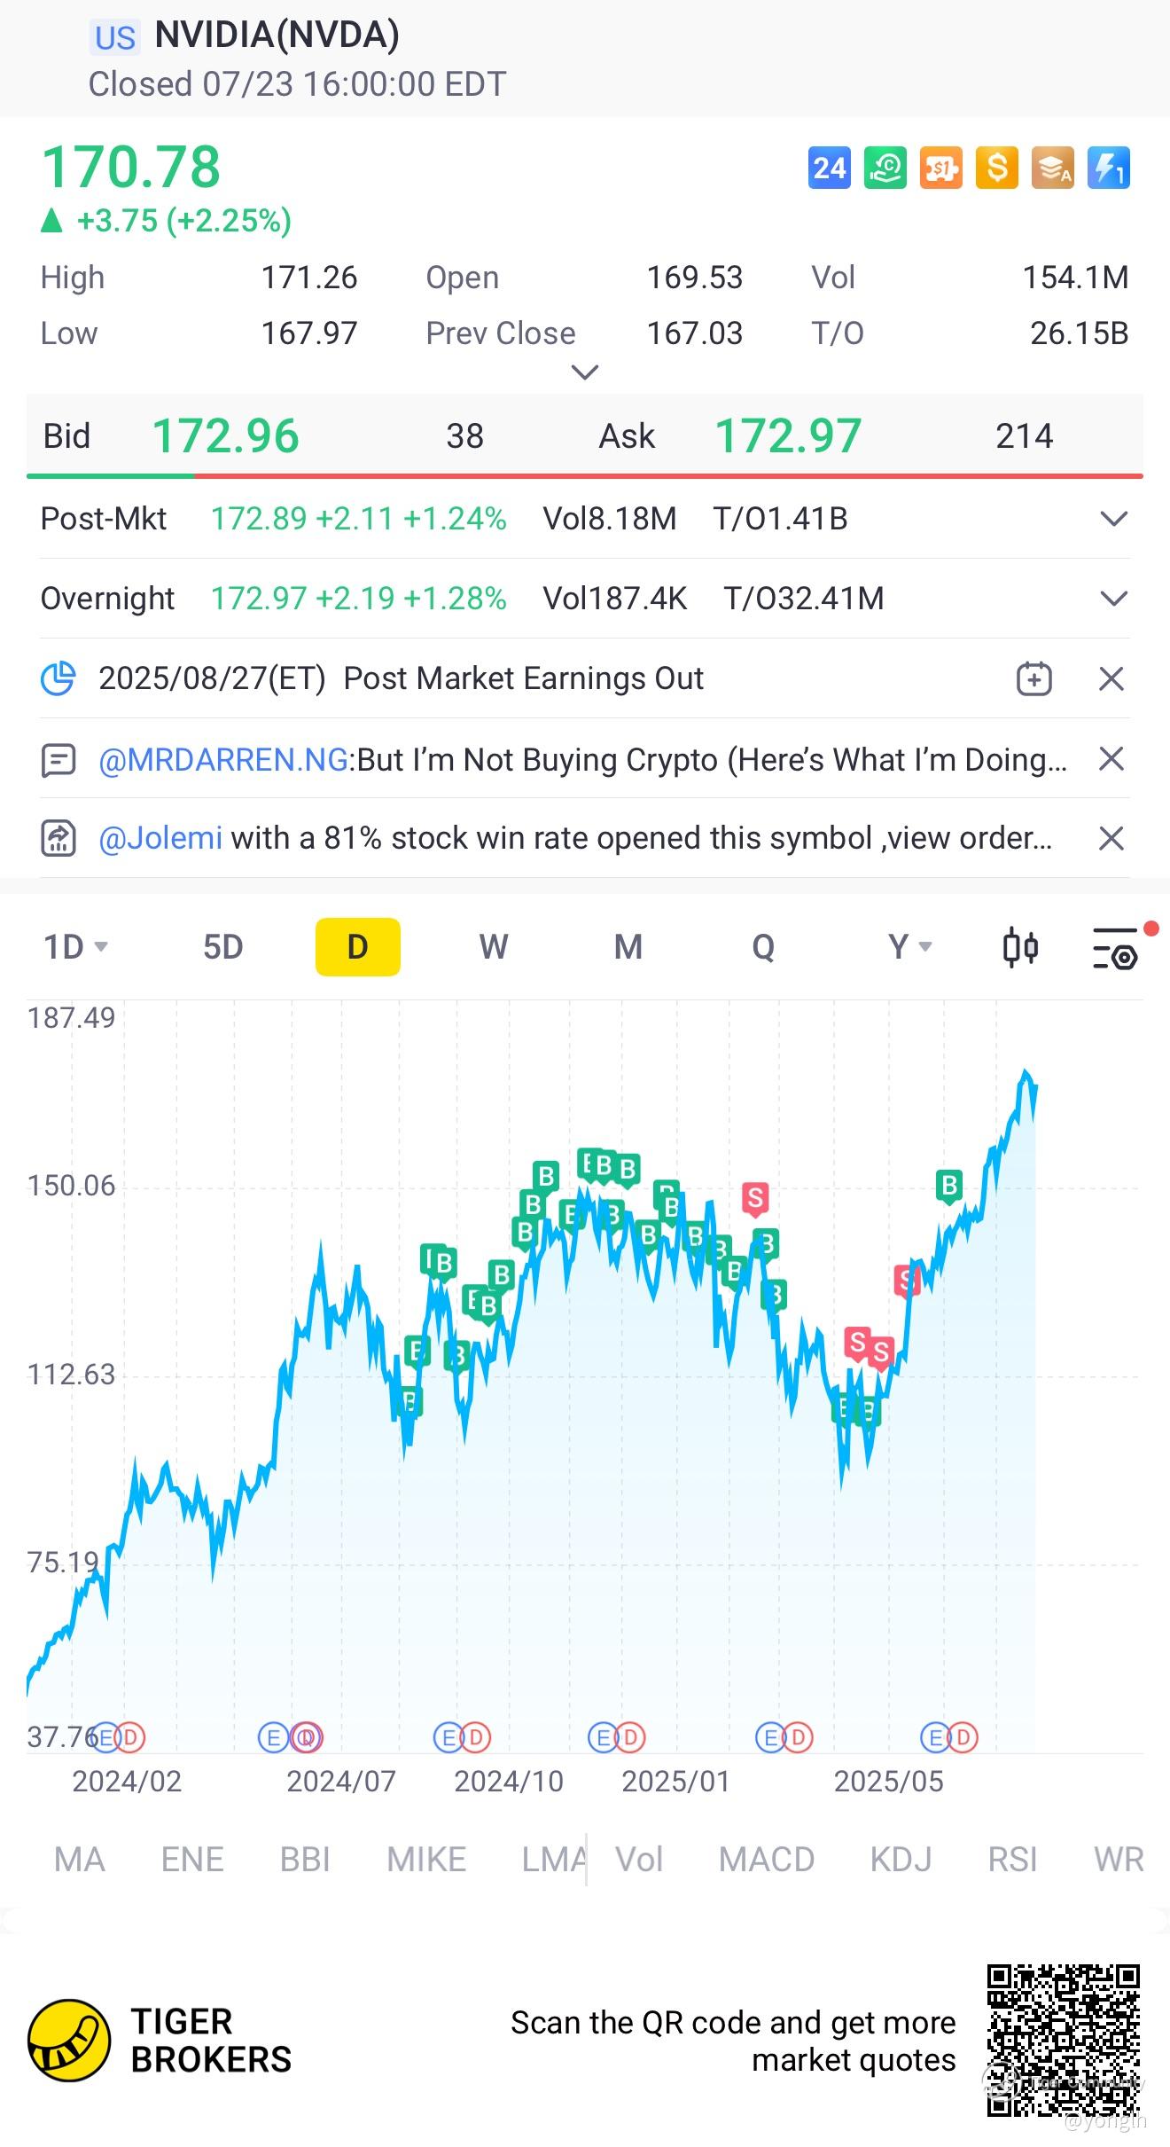Tap the red S sell marker near 150

(x=755, y=1198)
